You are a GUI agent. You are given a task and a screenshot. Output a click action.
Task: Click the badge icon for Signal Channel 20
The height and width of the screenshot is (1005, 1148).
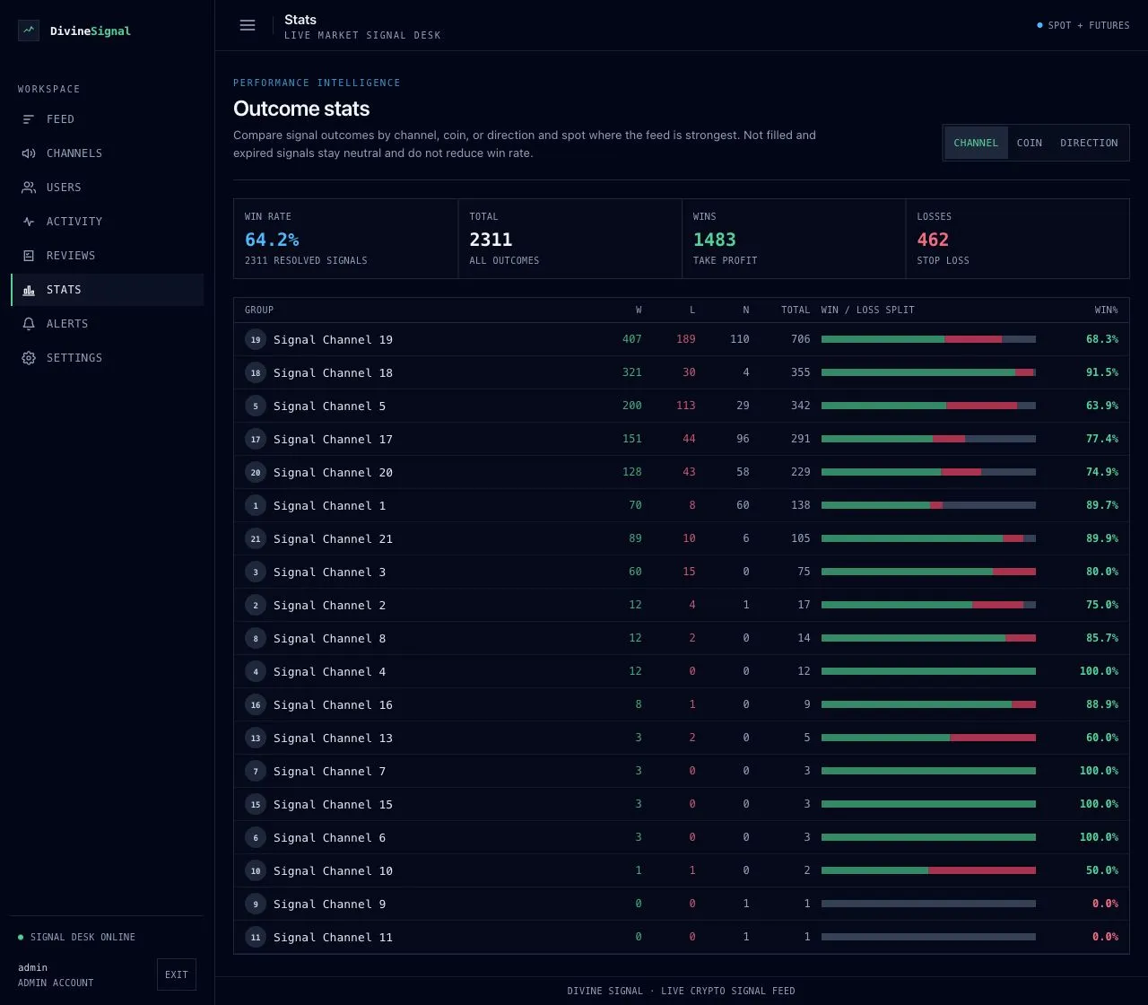coord(256,472)
